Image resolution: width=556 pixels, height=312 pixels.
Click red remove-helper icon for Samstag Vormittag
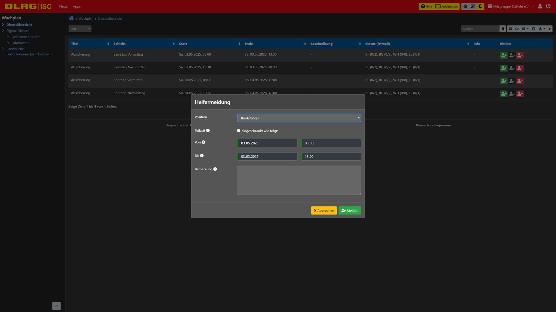click(x=520, y=55)
